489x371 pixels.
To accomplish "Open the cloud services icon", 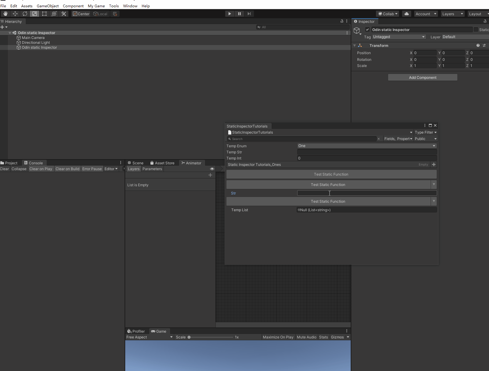I will (x=406, y=14).
